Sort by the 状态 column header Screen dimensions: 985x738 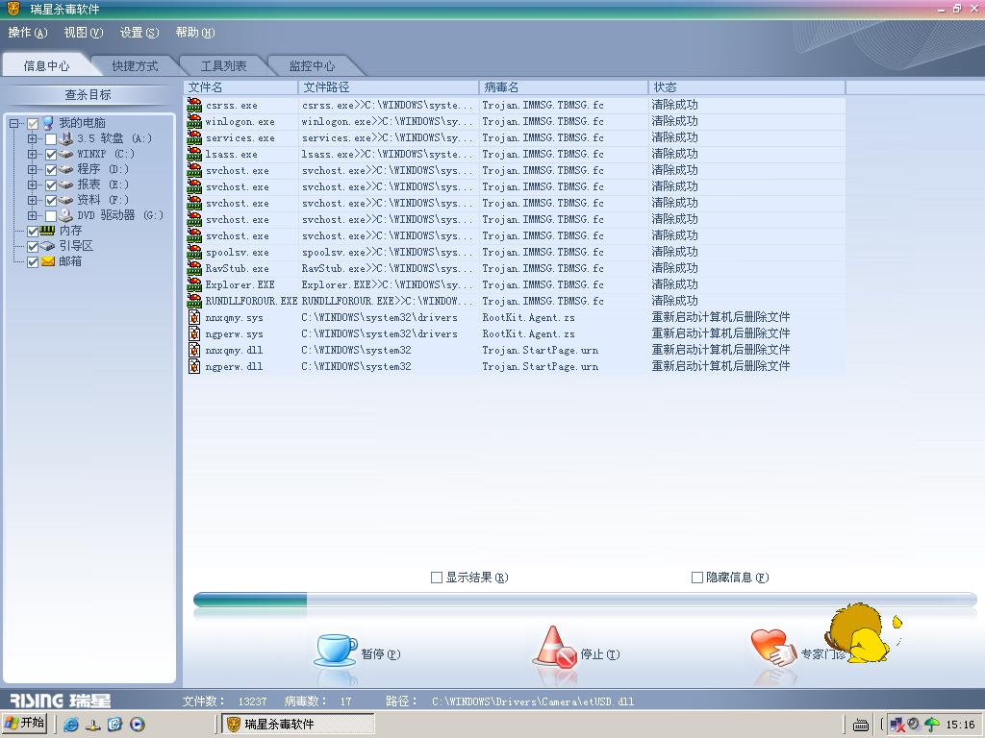coord(746,87)
